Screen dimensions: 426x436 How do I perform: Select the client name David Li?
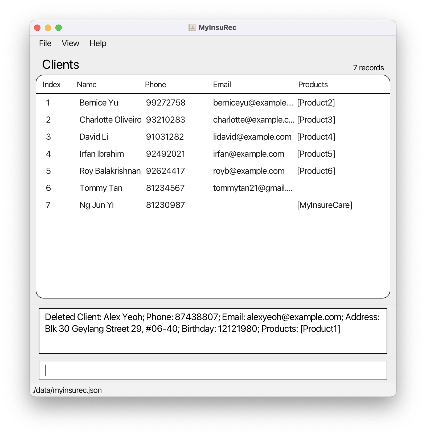point(94,137)
